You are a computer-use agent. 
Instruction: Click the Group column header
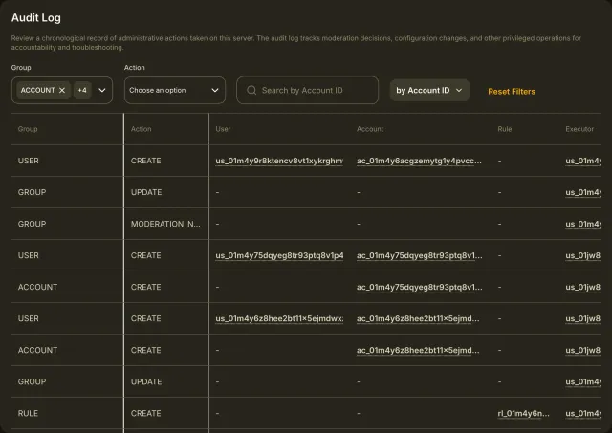(x=28, y=129)
